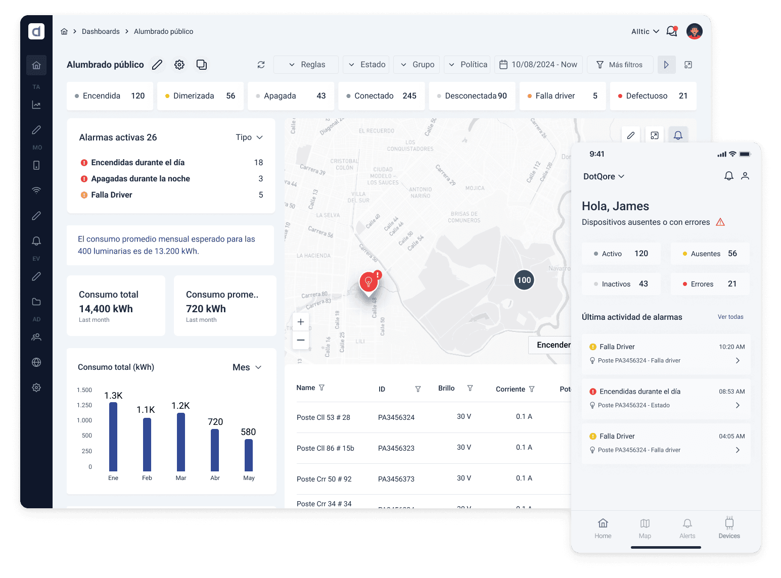Open the analytics chart icon in sidebar

(36, 105)
